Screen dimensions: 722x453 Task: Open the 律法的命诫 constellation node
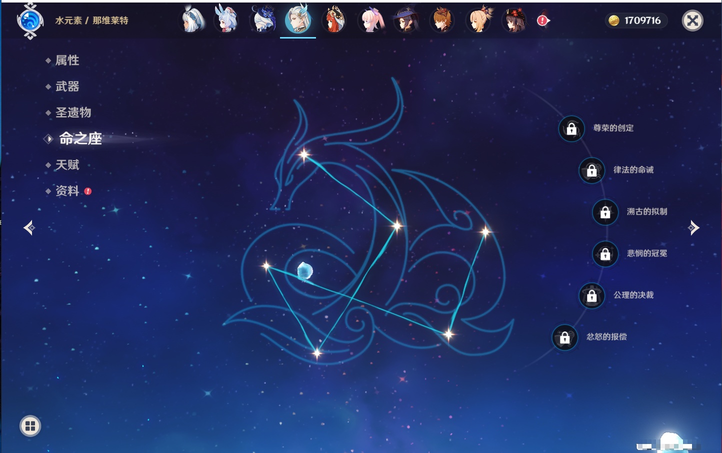click(x=591, y=171)
